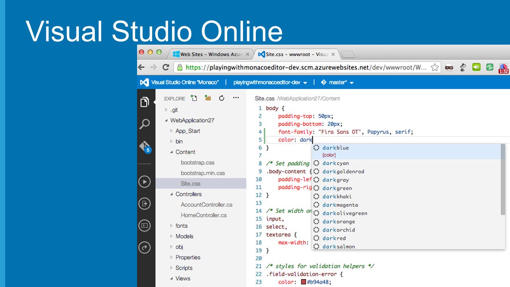Click the Visual Studio logo in header
This screenshot has height=287, width=510.
pos(144,82)
